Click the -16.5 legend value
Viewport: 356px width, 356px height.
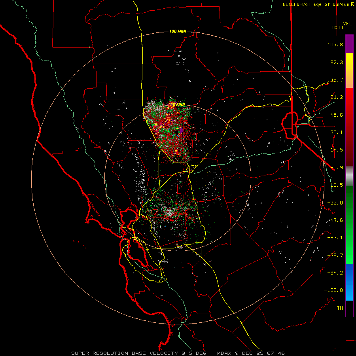(335, 185)
